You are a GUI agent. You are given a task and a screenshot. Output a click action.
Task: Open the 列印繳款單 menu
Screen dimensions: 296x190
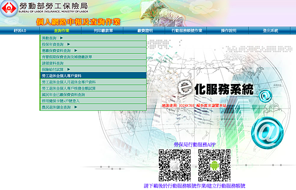(x=103, y=31)
